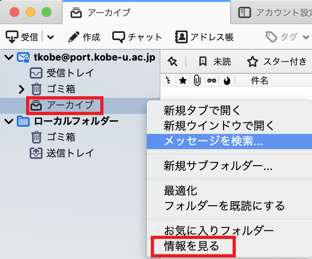Open チャット from the toolbar

137,37
